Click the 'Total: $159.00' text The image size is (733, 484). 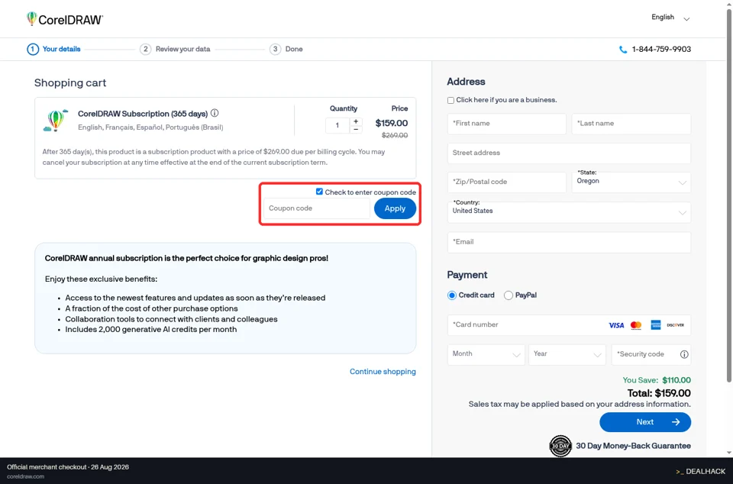click(x=659, y=393)
